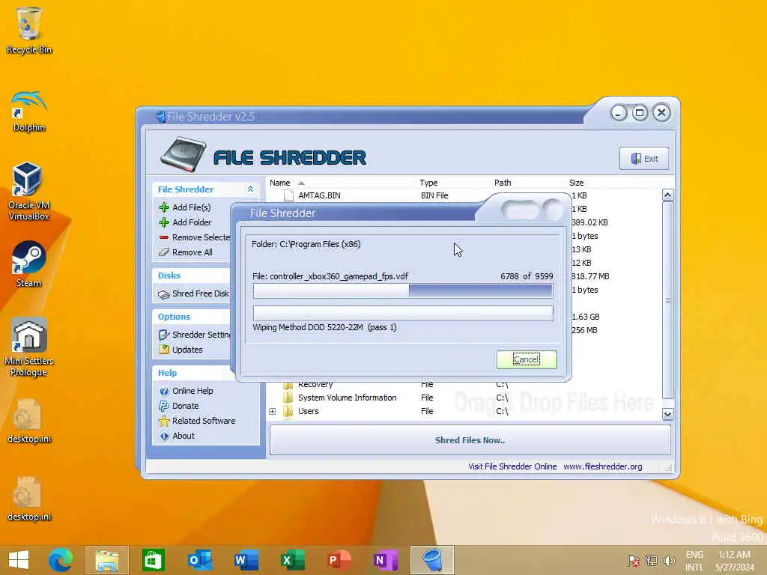The image size is (767, 575).
Task: Click Remove Selected red minus icon
Action: coord(164,237)
